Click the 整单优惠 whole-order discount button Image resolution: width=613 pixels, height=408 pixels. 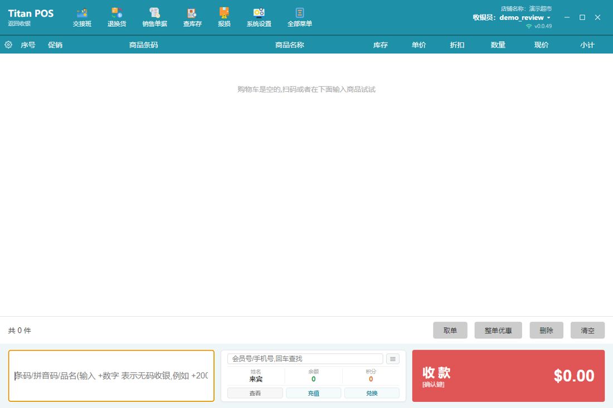pos(498,330)
